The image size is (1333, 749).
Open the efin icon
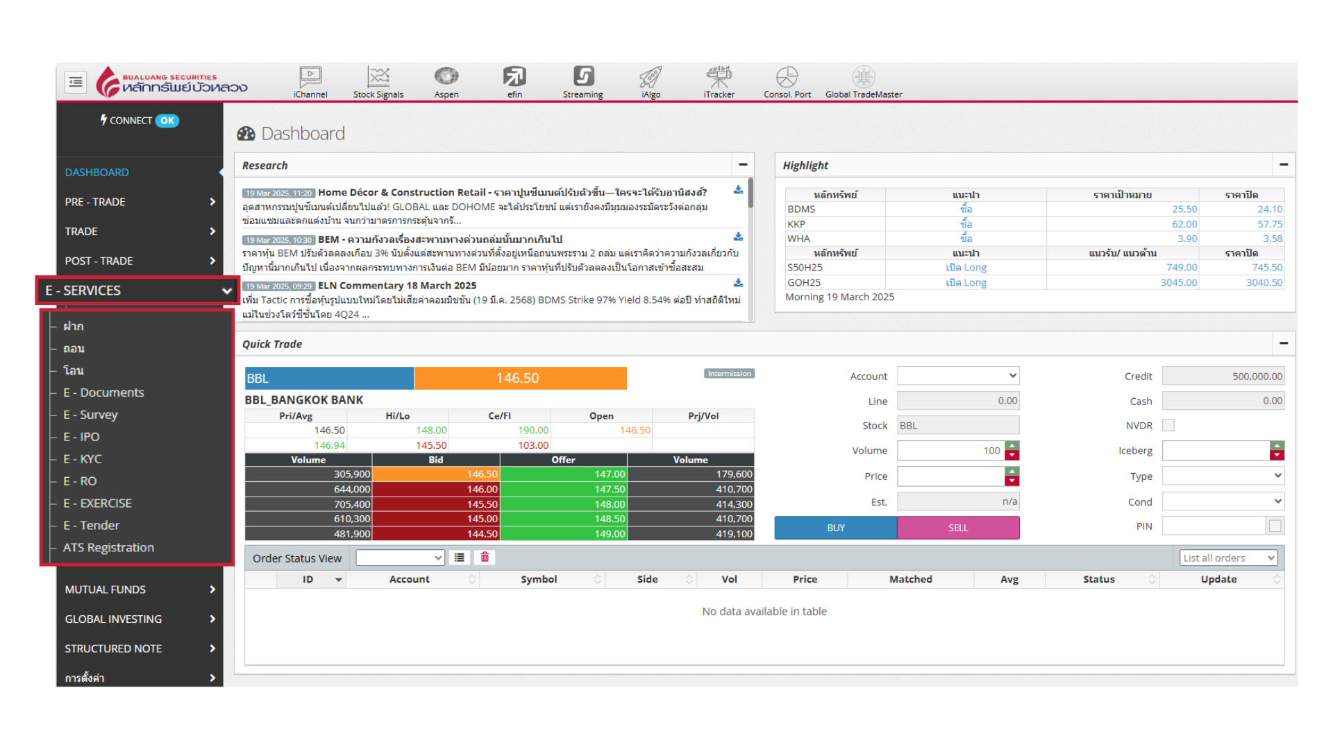pyautogui.click(x=514, y=83)
